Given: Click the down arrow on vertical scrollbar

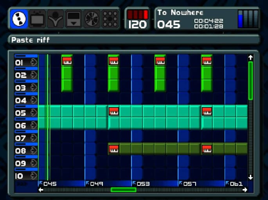Looking at the screenshot, I should point(250,177).
